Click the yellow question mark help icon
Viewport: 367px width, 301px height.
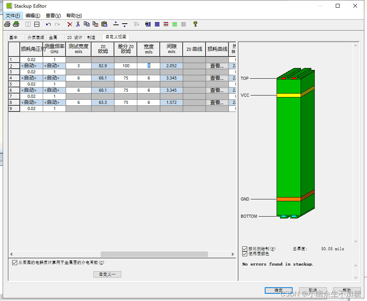click(195, 24)
